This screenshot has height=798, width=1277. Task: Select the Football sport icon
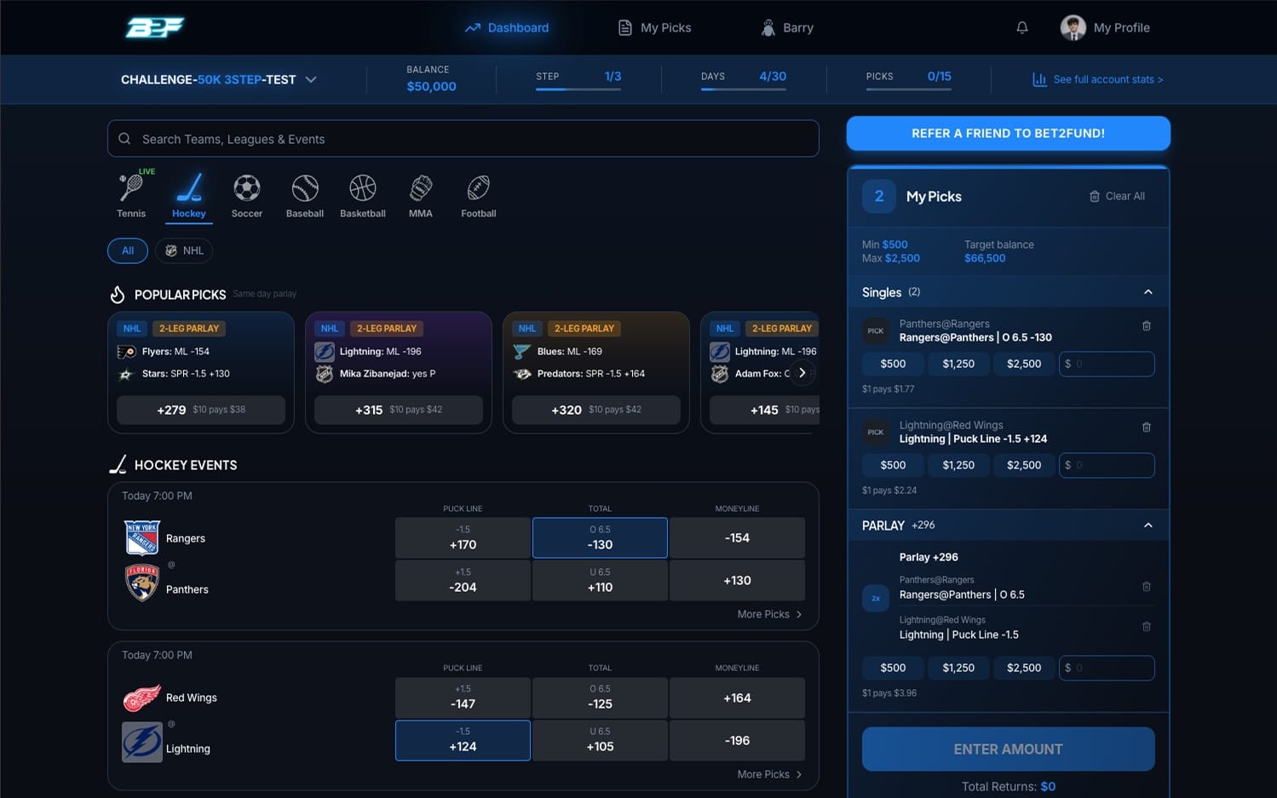479,196
